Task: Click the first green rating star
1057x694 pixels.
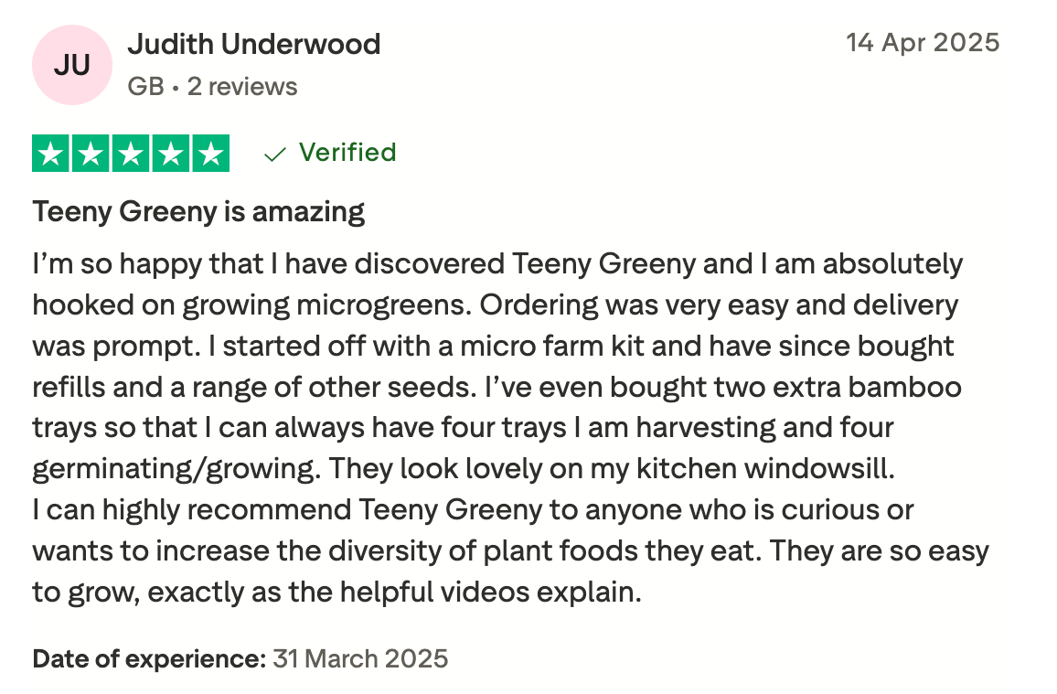Action: point(52,154)
